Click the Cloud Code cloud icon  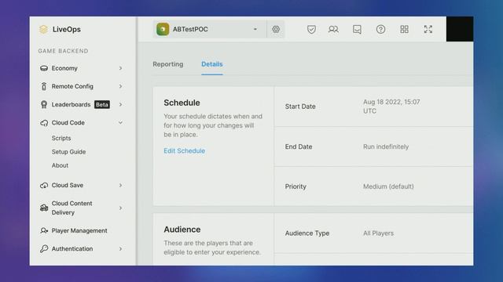(x=44, y=123)
